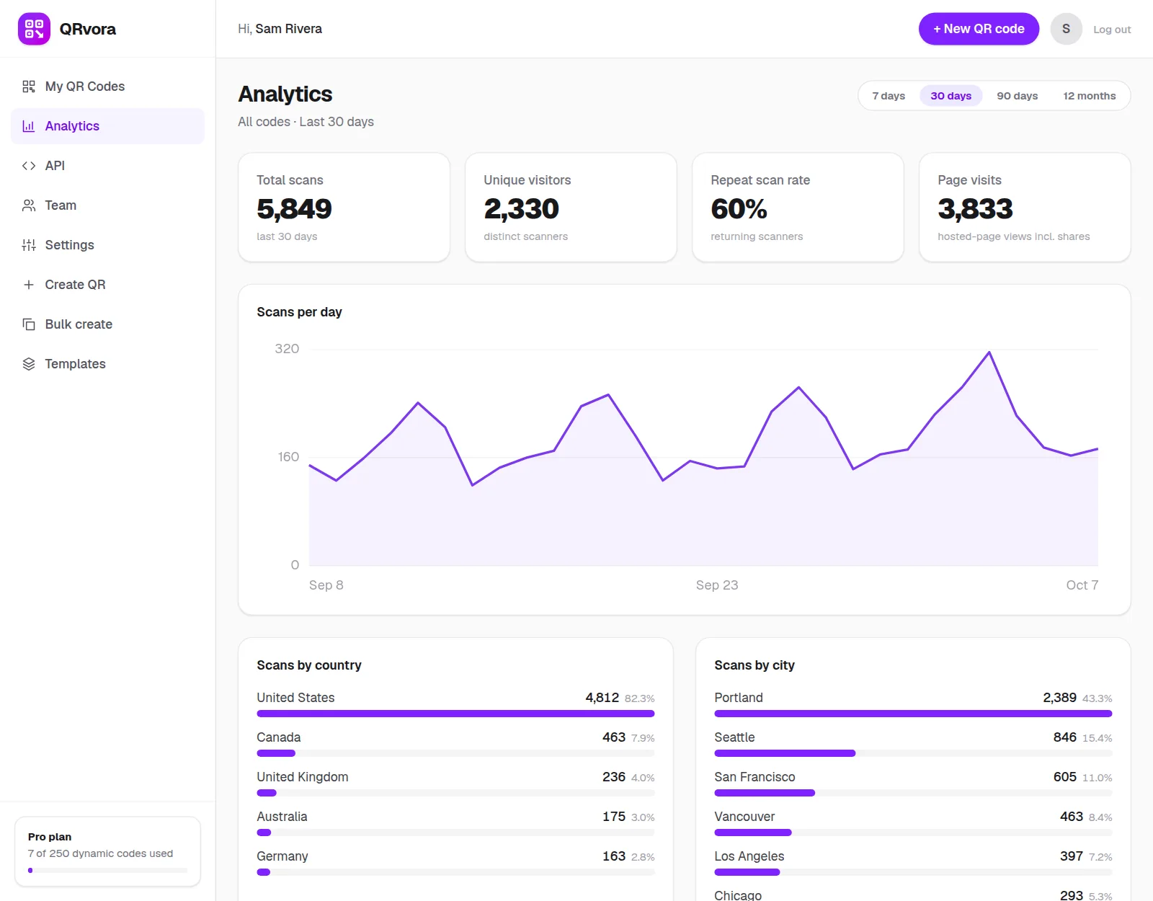Click the Sep 23 axis label
The image size is (1153, 901).
click(717, 585)
